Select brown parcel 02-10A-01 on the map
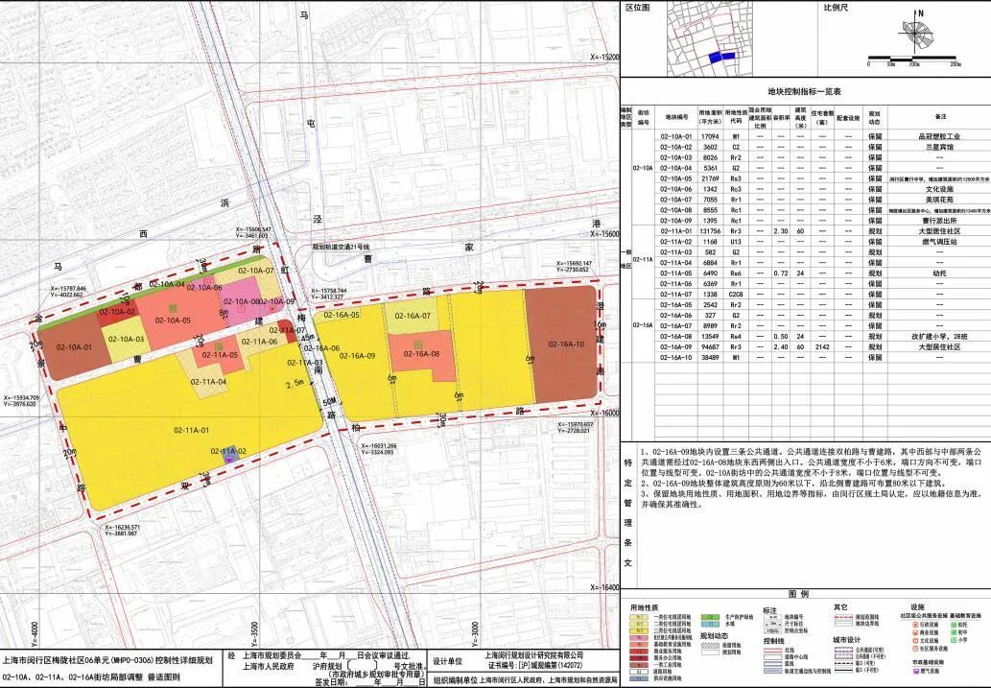The width and height of the screenshot is (991, 688). pos(75,347)
